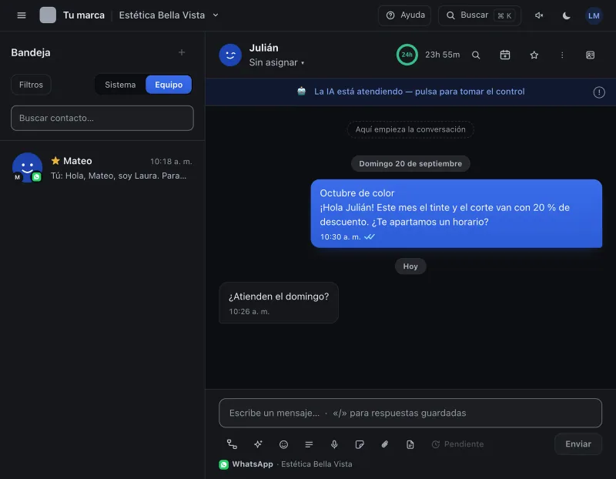The width and height of the screenshot is (616, 479).
Task: Click Julián's avatar in the chat header
Action: [x=230, y=55]
